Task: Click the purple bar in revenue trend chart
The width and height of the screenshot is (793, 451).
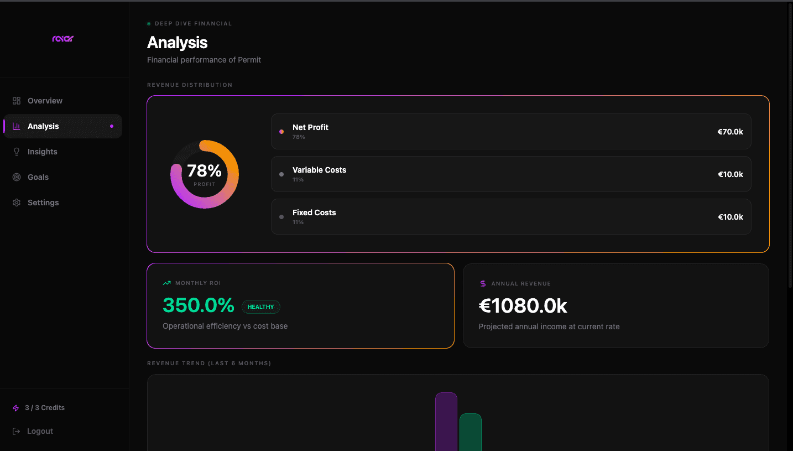Action: pyautogui.click(x=446, y=422)
